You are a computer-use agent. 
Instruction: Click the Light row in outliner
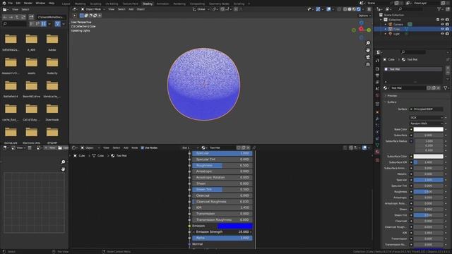[x=412, y=34]
